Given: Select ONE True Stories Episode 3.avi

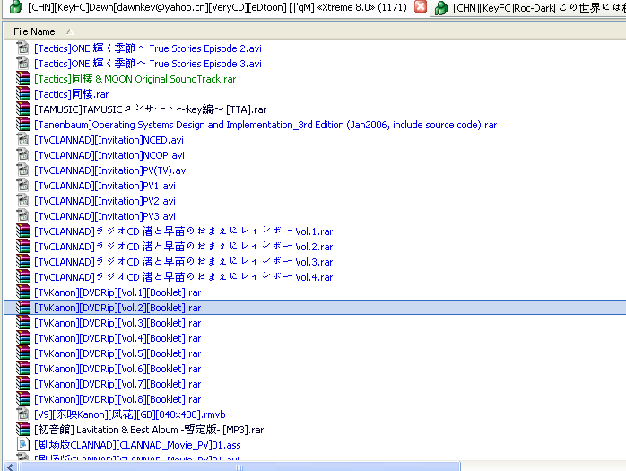Looking at the screenshot, I should (148, 64).
